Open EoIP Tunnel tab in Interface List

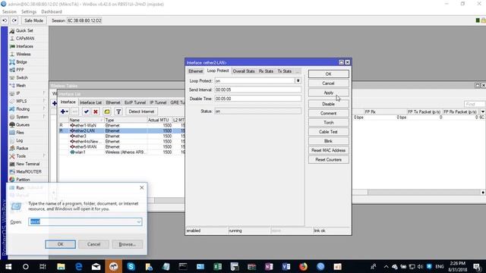coord(135,102)
